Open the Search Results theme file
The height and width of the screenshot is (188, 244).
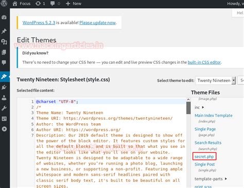pos(208,143)
